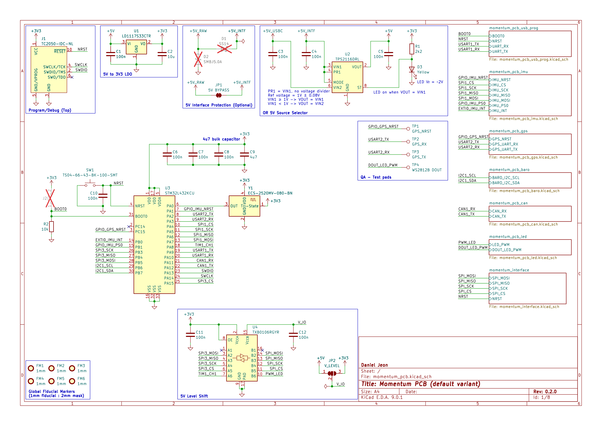Select pull-down resistor R2 10k
Image resolution: width=602 pixels, height=426 pixels.
pos(51,226)
